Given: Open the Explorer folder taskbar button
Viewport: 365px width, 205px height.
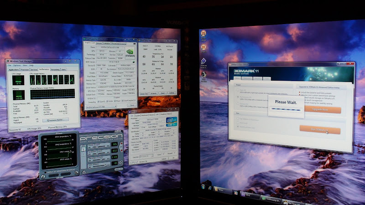Looking at the screenshot, I should [x=223, y=190].
